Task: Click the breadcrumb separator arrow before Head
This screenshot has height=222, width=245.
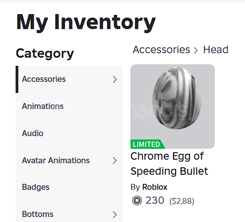Action: 196,50
